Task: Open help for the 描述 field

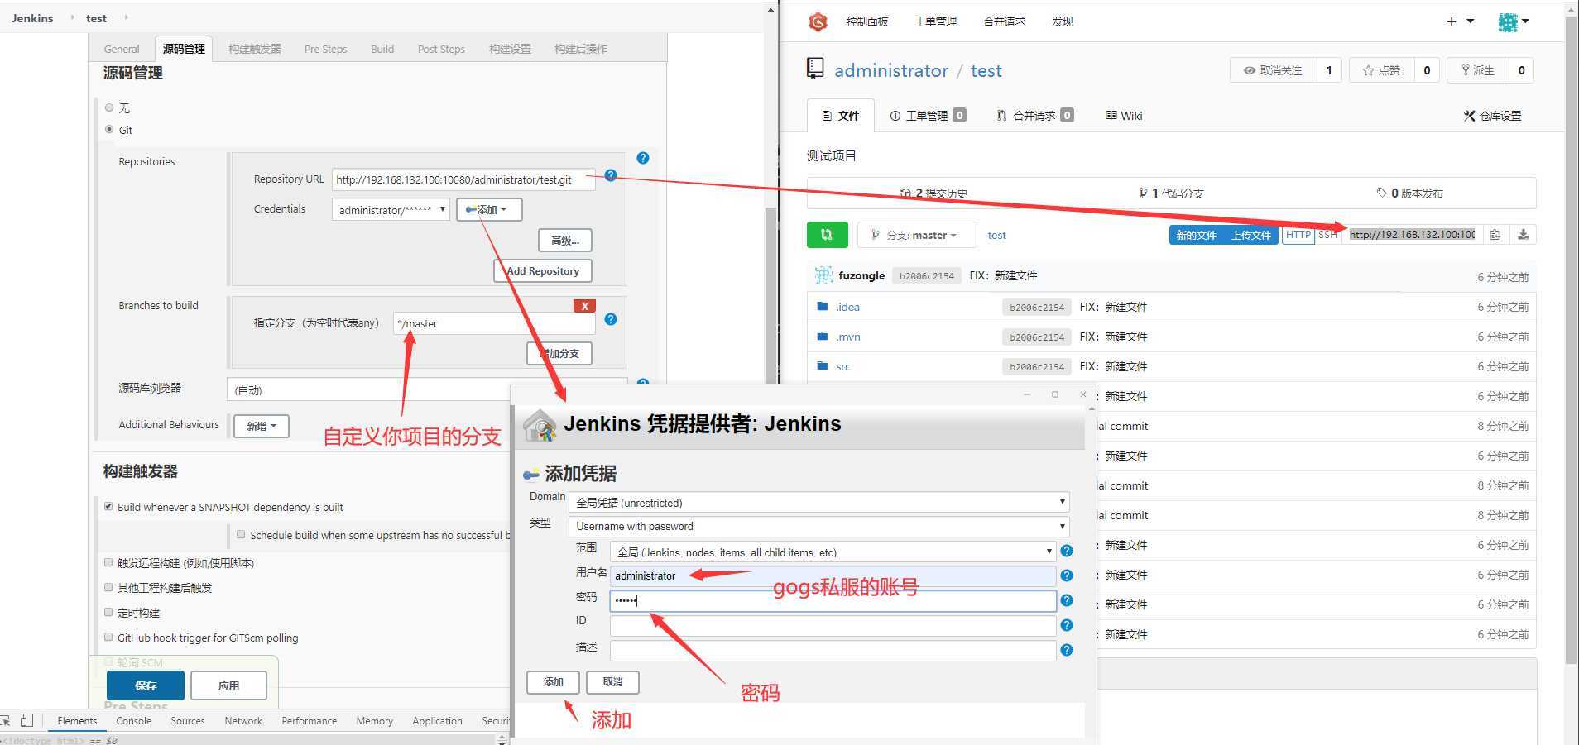Action: click(1067, 650)
